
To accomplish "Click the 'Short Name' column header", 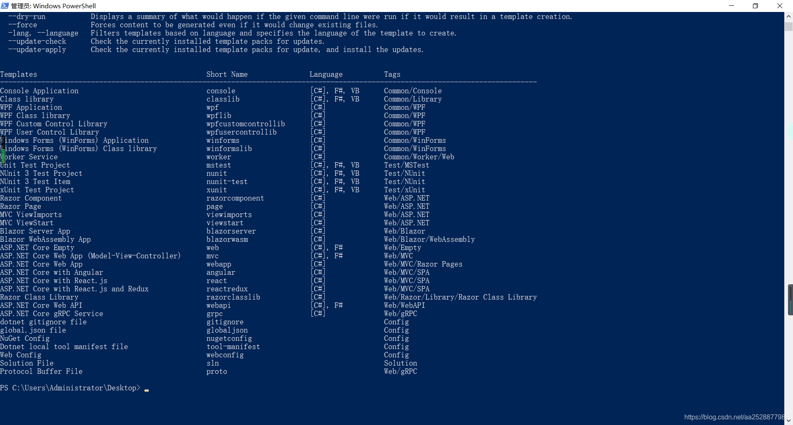I will click(227, 74).
